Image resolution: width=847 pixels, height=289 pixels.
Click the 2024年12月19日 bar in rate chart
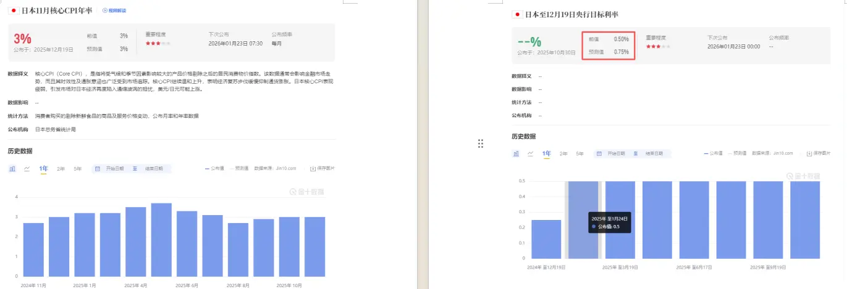pyautogui.click(x=546, y=239)
